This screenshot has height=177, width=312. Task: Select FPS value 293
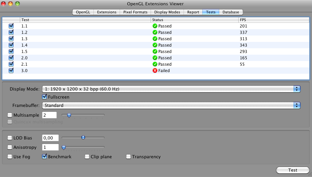243,51
